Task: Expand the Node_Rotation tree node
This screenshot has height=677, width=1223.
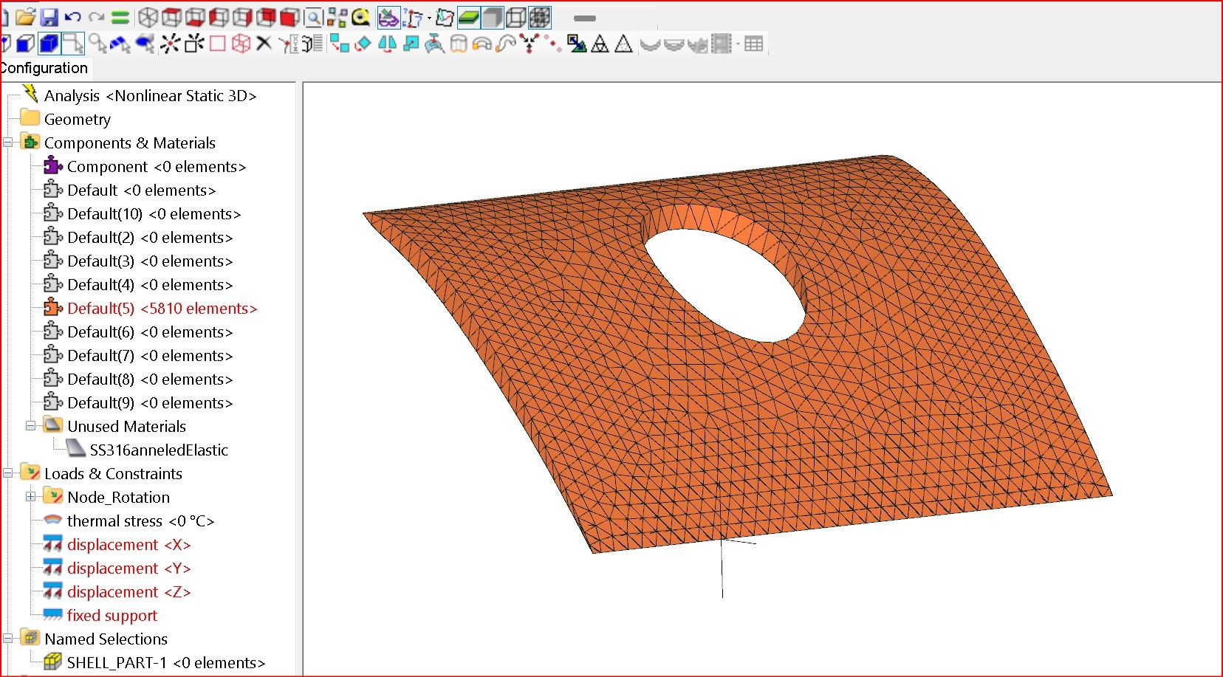Action: 31,497
